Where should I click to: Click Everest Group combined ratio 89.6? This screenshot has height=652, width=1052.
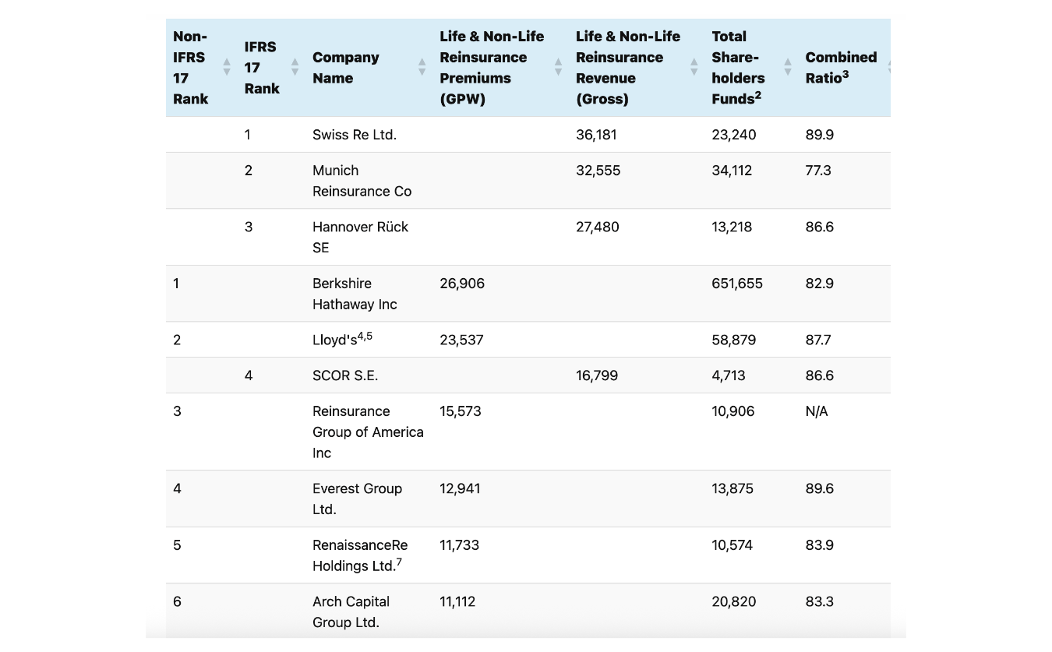click(x=820, y=488)
